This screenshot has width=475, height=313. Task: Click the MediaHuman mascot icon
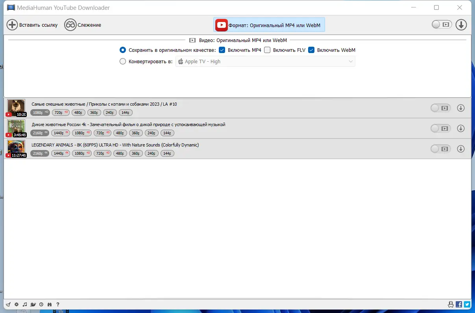(451, 304)
